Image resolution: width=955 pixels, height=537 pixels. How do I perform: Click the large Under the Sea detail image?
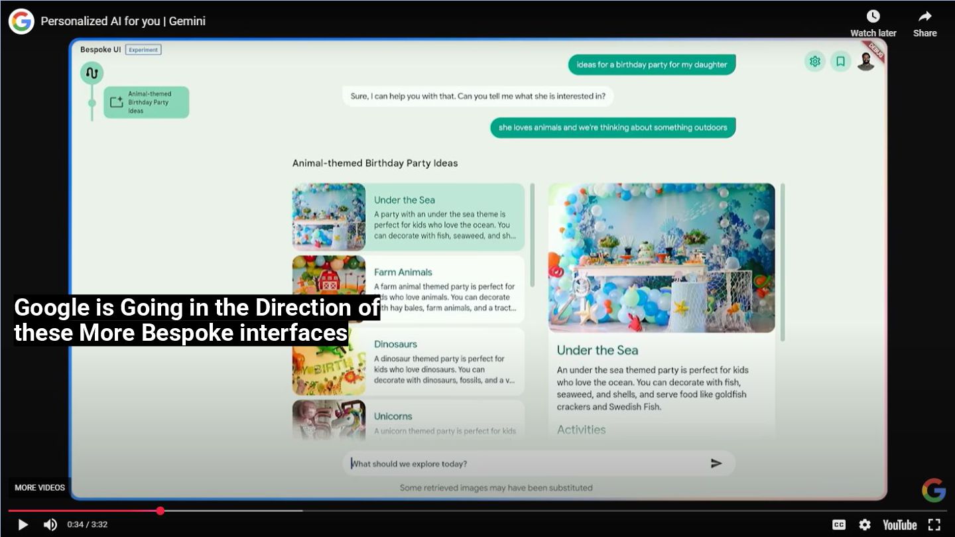[x=661, y=258]
